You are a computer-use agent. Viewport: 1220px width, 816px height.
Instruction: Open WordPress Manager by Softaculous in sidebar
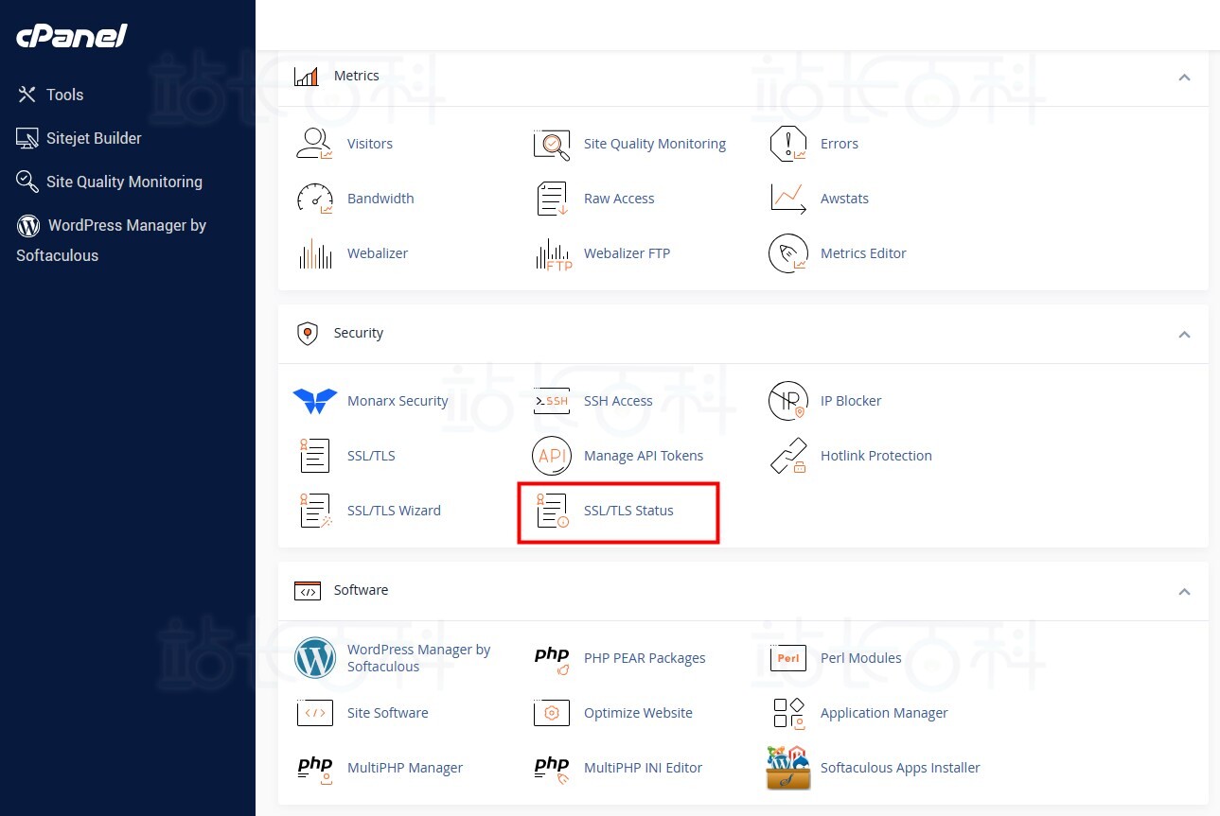(x=112, y=240)
